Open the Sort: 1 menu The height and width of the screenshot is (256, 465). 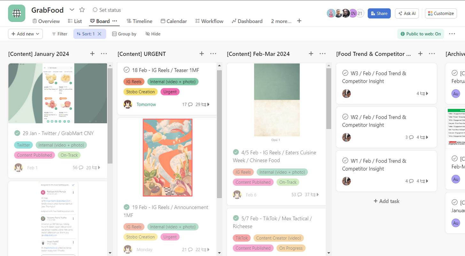tap(85, 34)
